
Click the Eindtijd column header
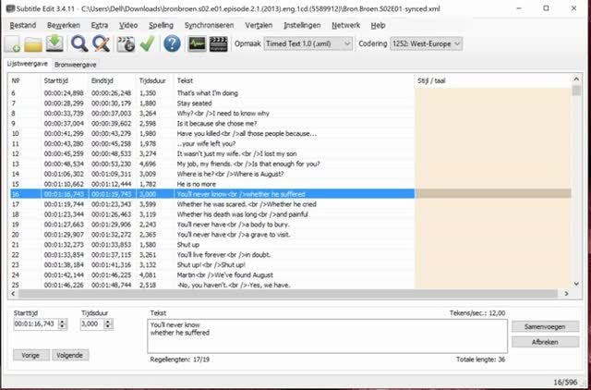tap(112, 80)
